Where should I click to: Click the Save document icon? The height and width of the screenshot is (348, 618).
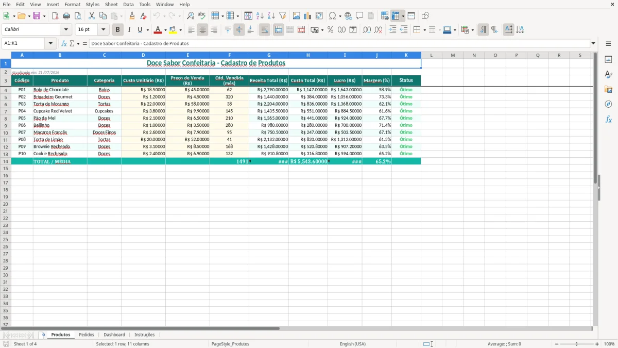tap(37, 16)
